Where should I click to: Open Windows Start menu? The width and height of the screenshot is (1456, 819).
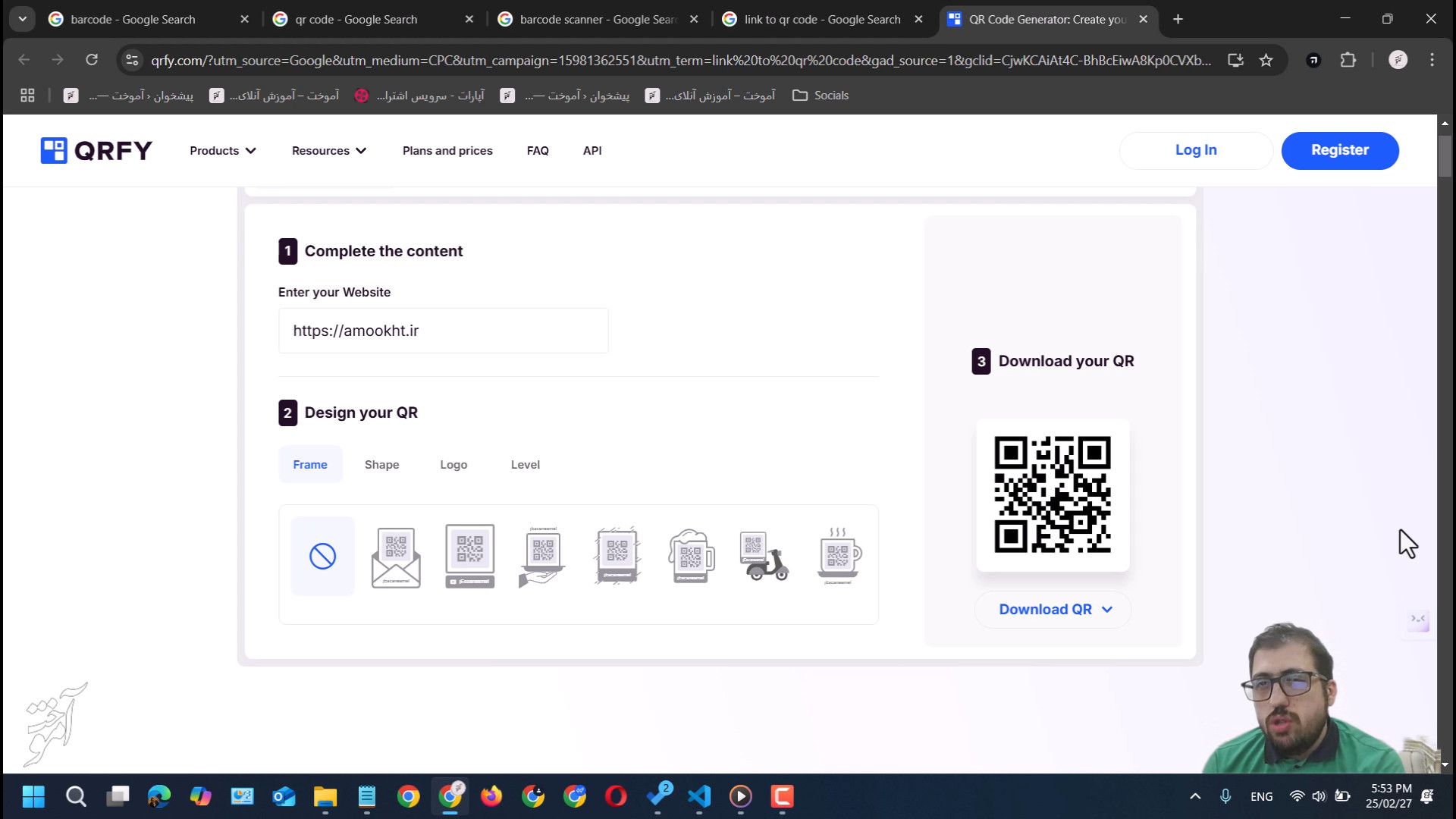click(33, 796)
